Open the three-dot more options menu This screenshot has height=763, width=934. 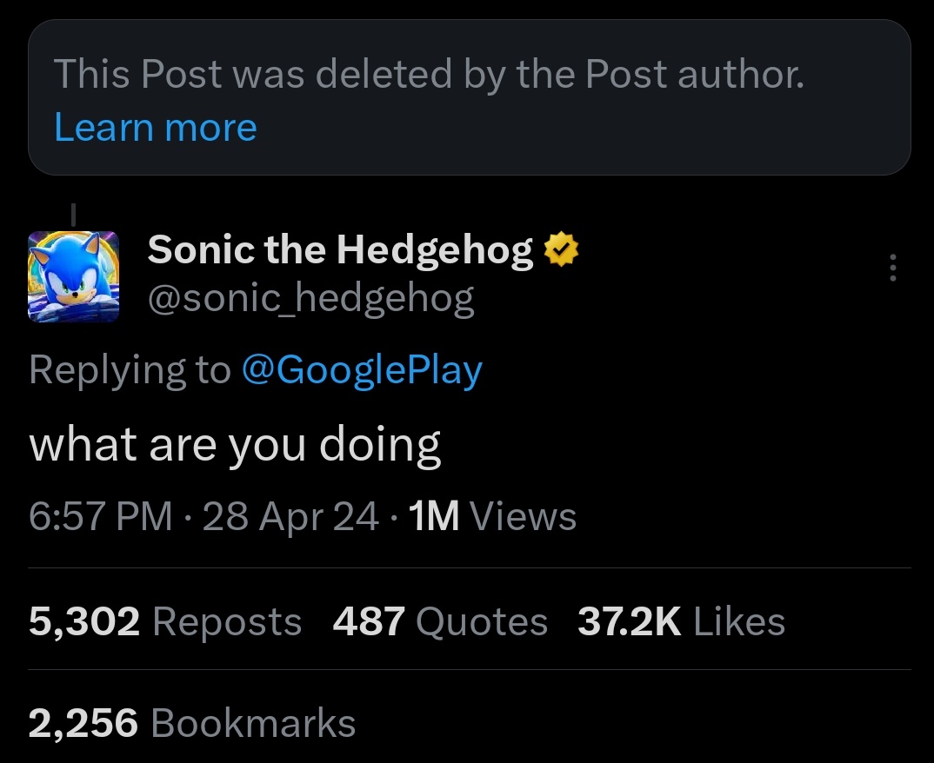[892, 269]
